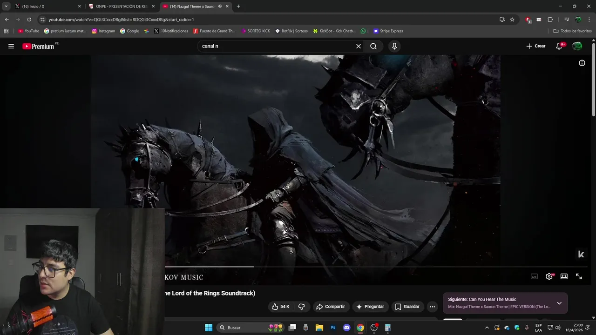Toggle subtitles on the video player

click(534, 276)
